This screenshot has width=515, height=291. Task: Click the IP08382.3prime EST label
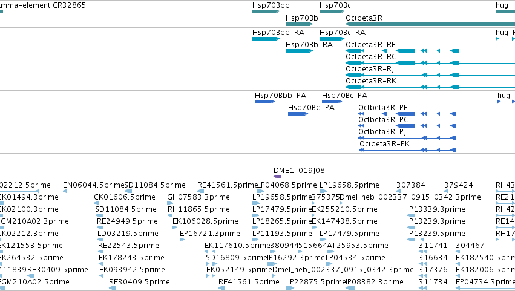(x=375, y=283)
